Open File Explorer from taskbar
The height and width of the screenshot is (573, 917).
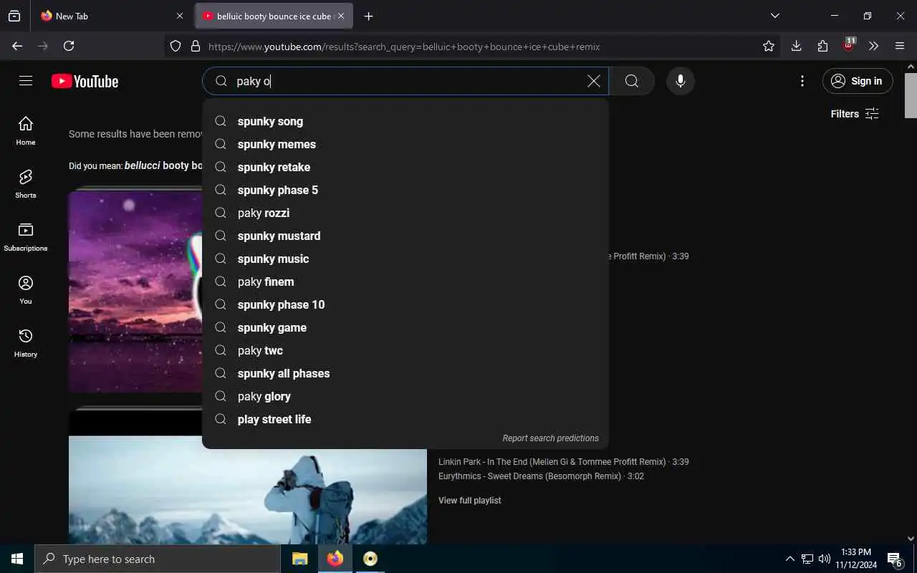300,559
